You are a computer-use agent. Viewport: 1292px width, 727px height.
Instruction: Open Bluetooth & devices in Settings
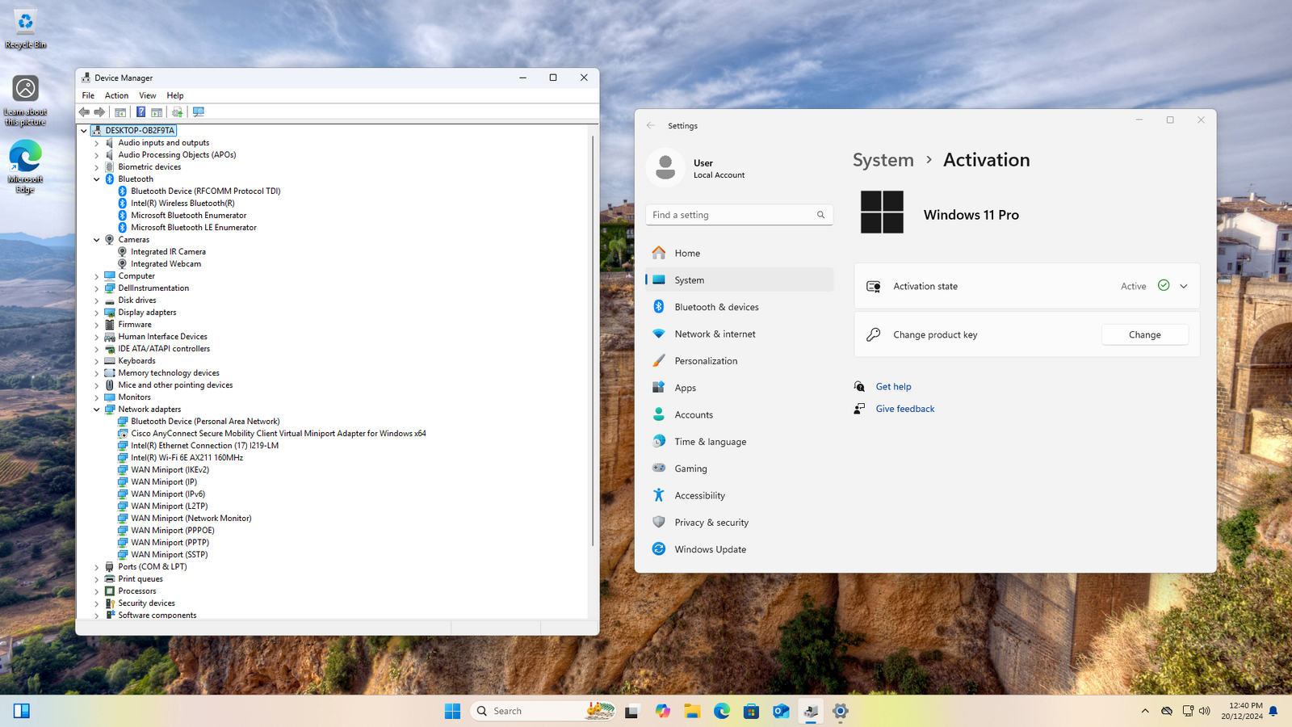739,307
